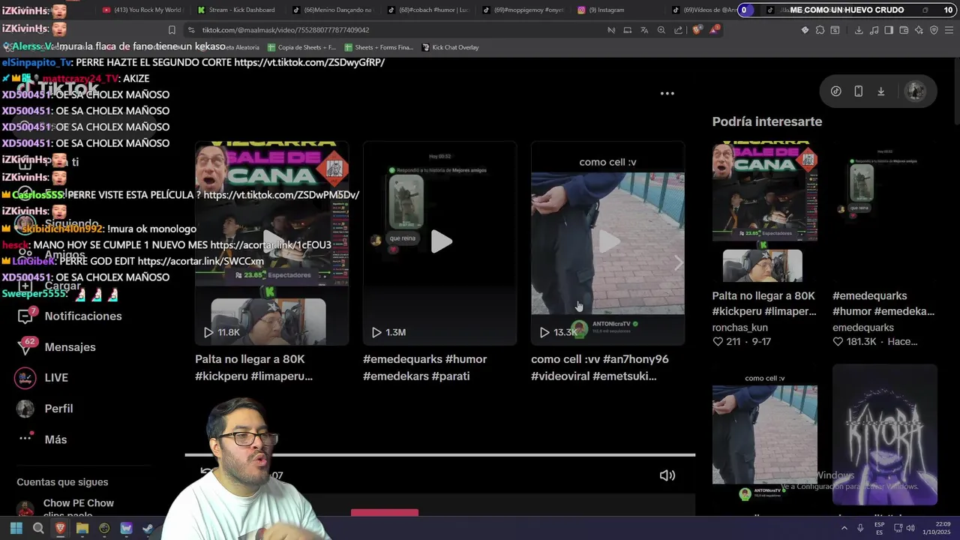Mute the video with the speaker icon
This screenshot has width=960, height=540.
tap(667, 475)
